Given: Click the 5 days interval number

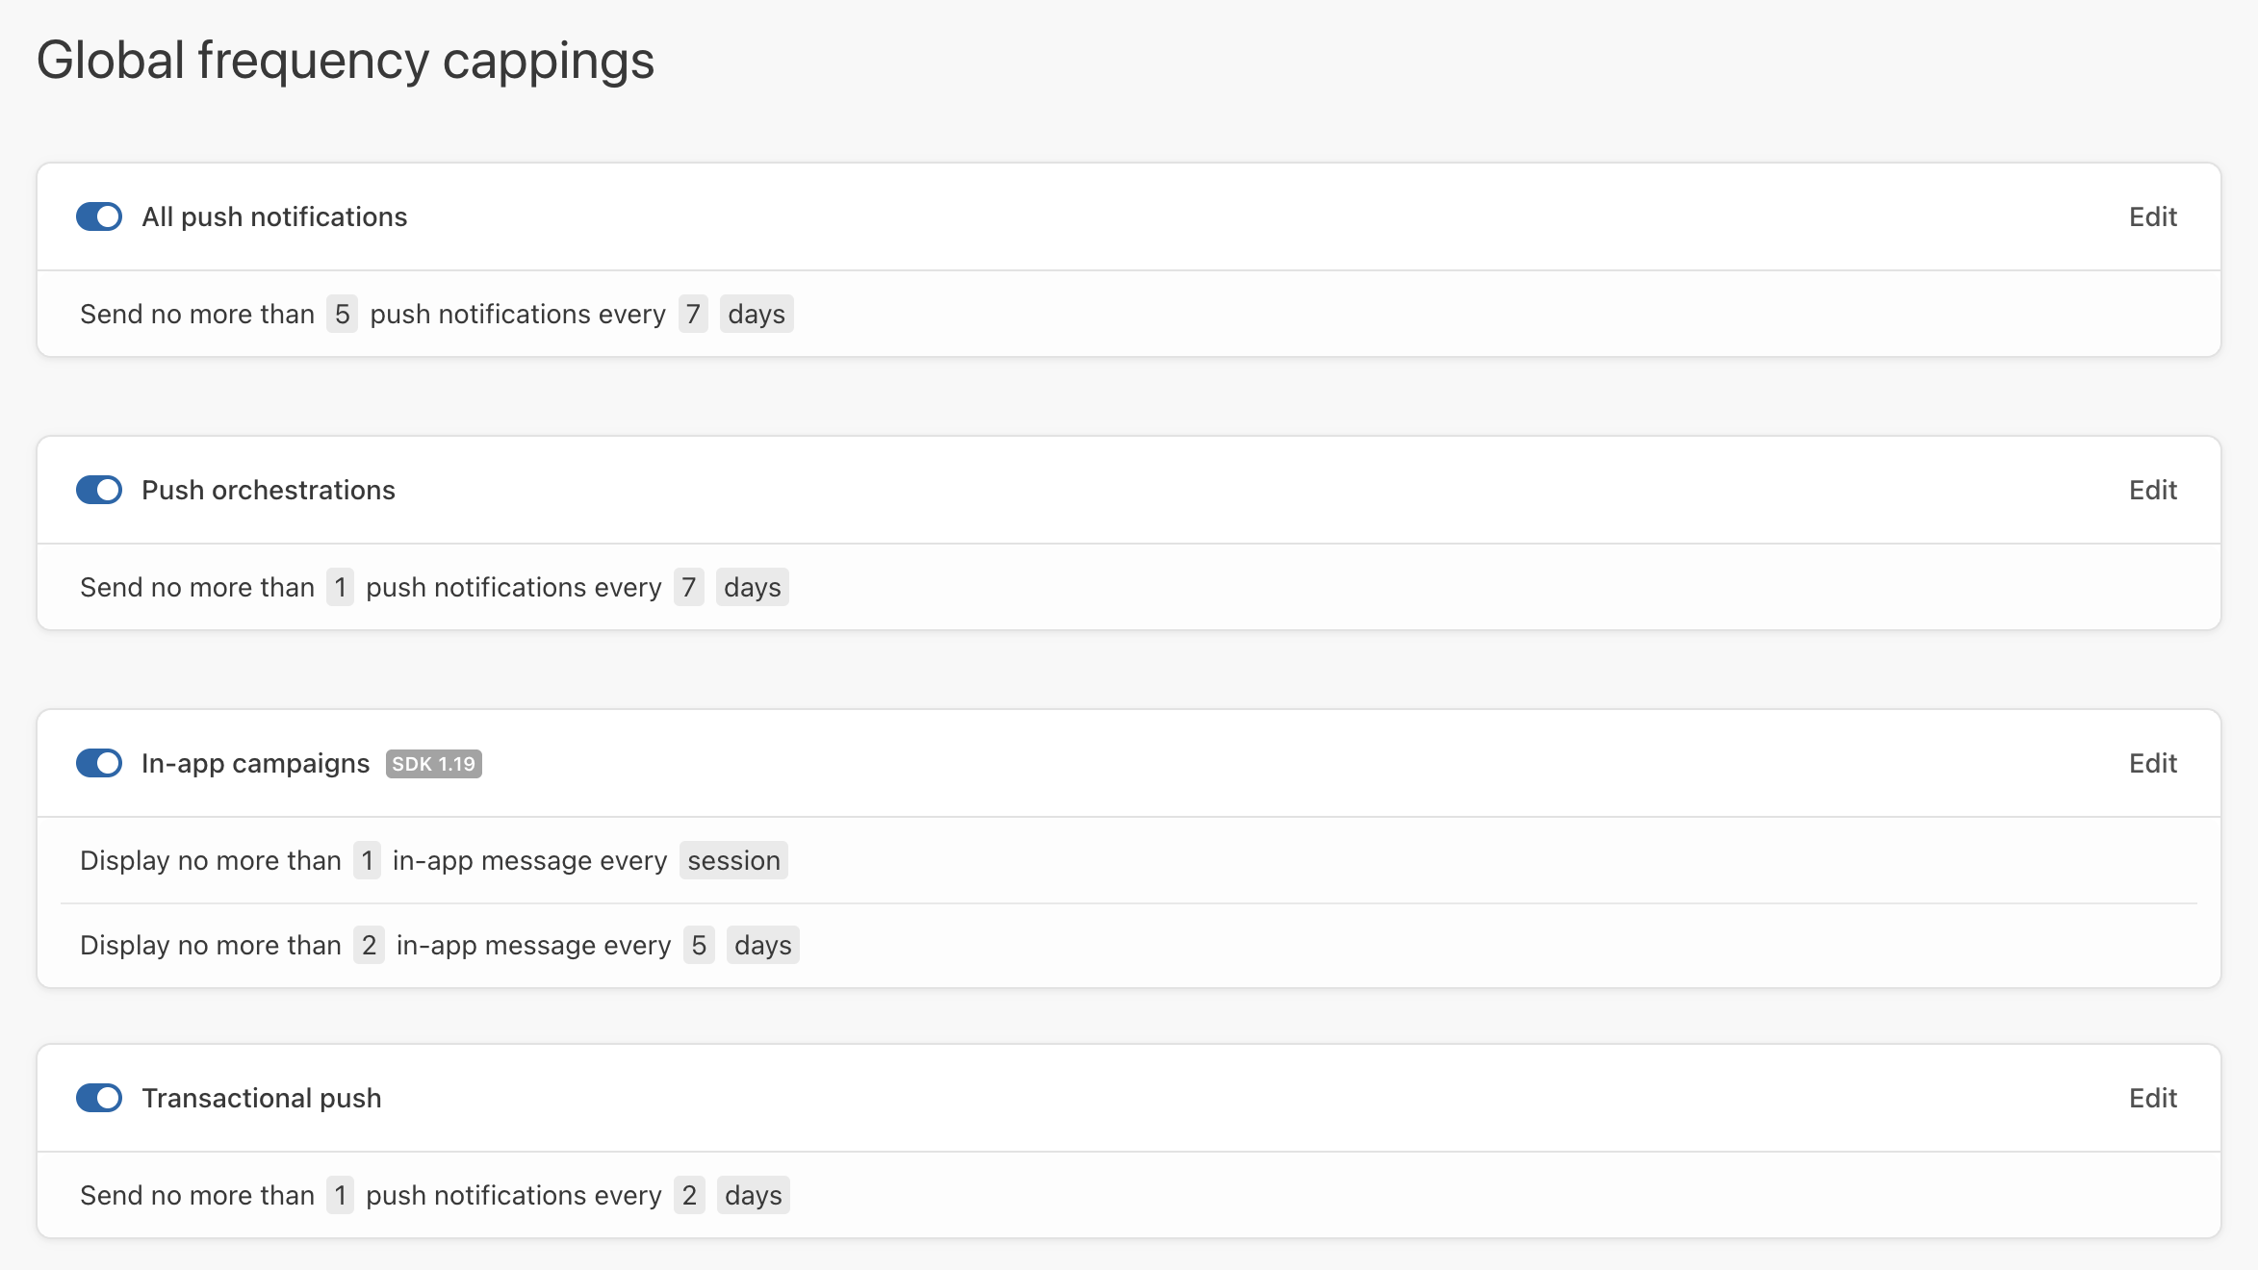Looking at the screenshot, I should point(699,945).
